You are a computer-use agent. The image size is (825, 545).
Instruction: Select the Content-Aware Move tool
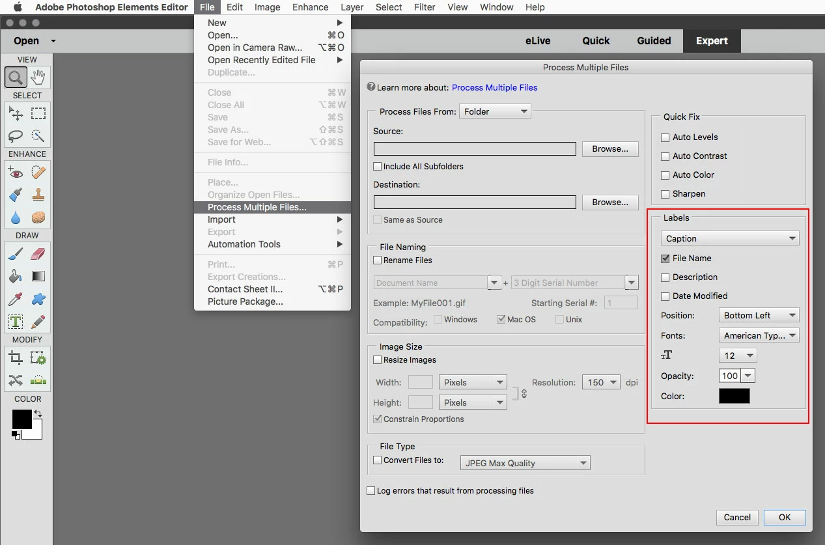pyautogui.click(x=16, y=380)
